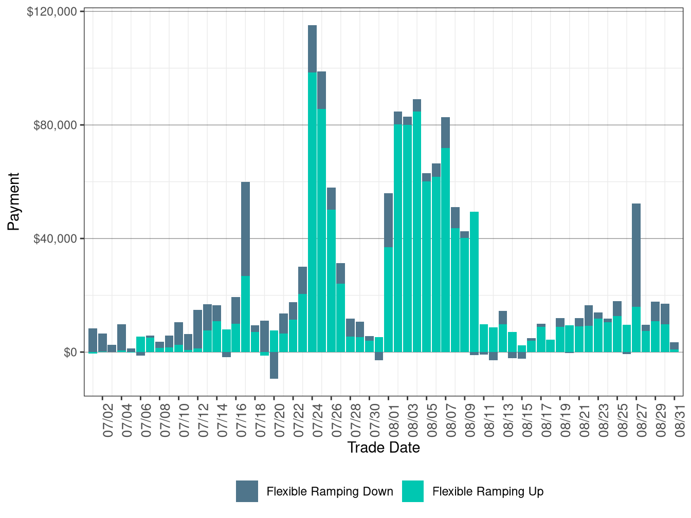691x518 pixels.
Task: Click the teal Ramping Up segment of the 08/07 bar
Action: [446, 250]
